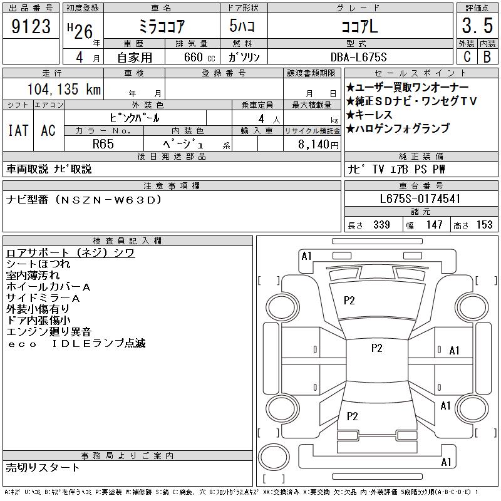Screen dimensions: 501x501
Task: Click the recycle deposit 8,140円
Action: [x=318, y=145]
